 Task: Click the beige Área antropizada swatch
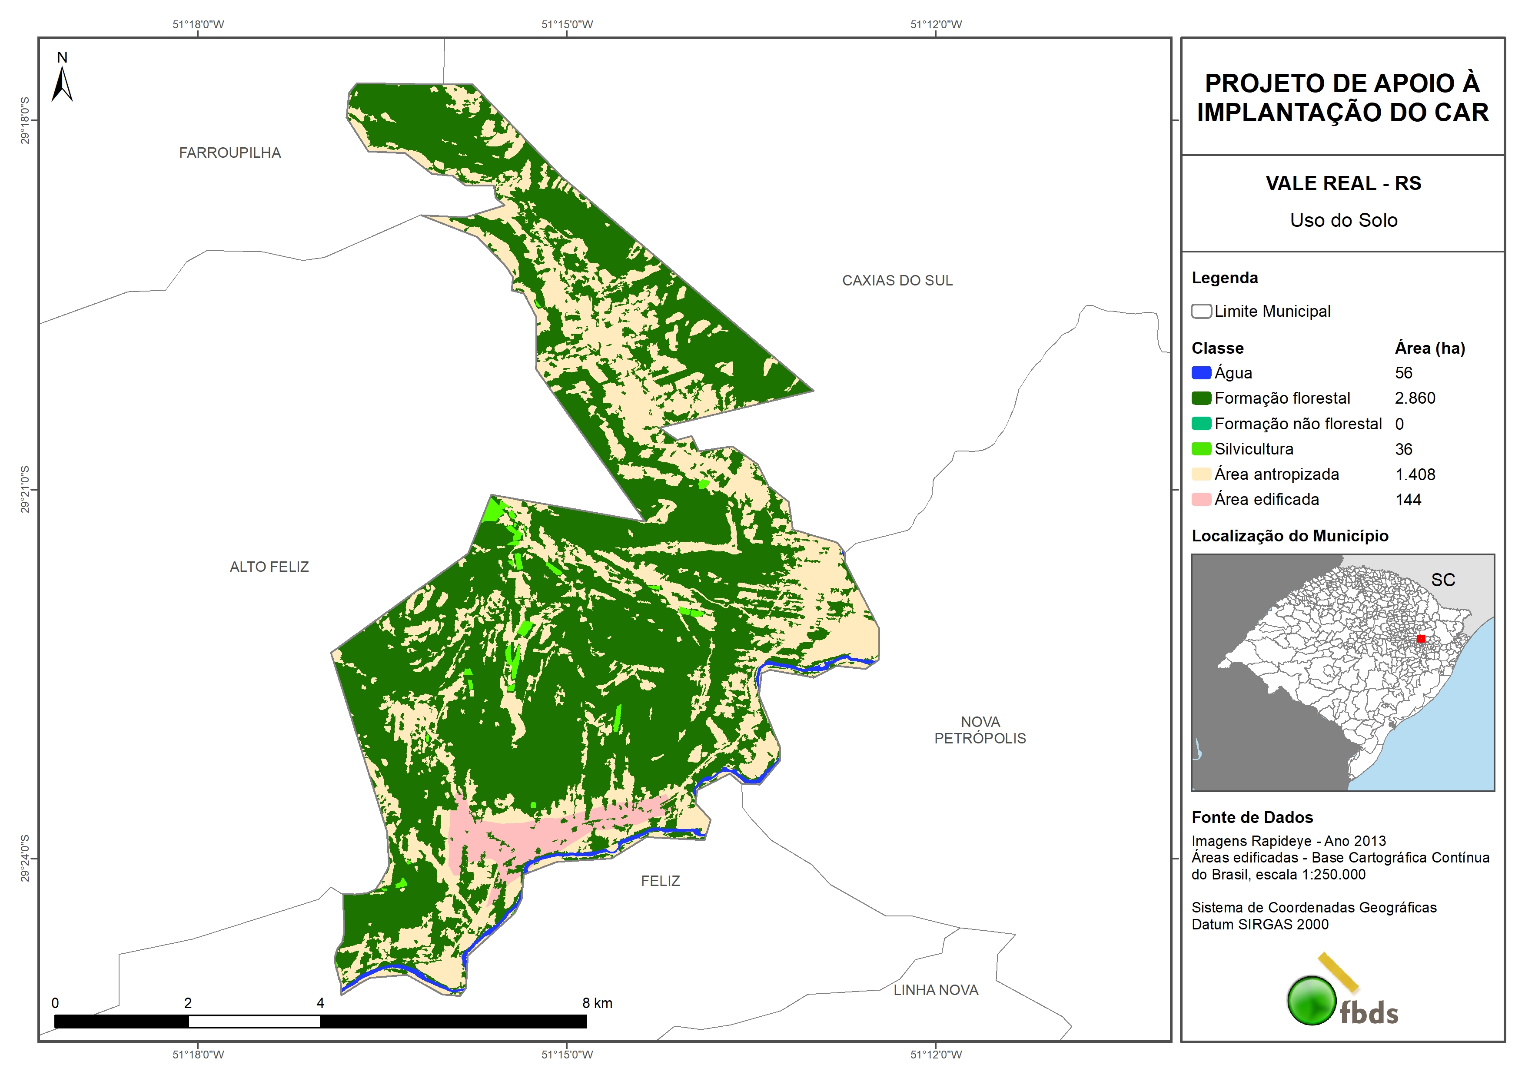[x=1201, y=474]
